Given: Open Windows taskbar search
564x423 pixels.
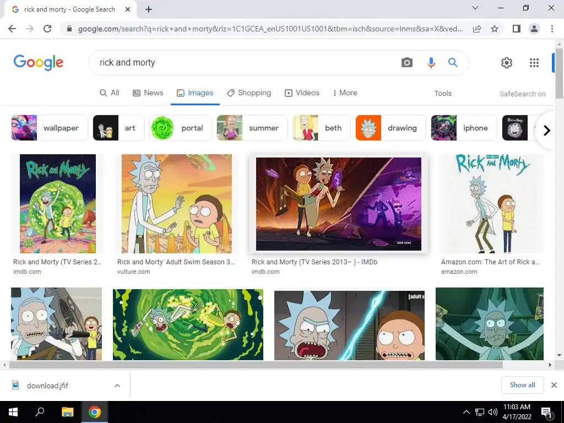Looking at the screenshot, I should [x=40, y=411].
